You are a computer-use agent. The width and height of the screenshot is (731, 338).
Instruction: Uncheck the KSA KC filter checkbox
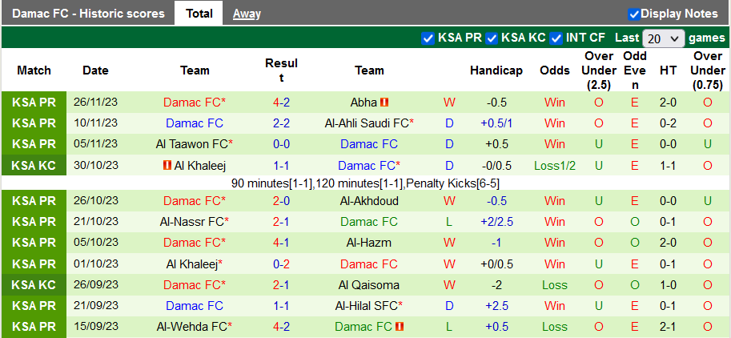492,38
